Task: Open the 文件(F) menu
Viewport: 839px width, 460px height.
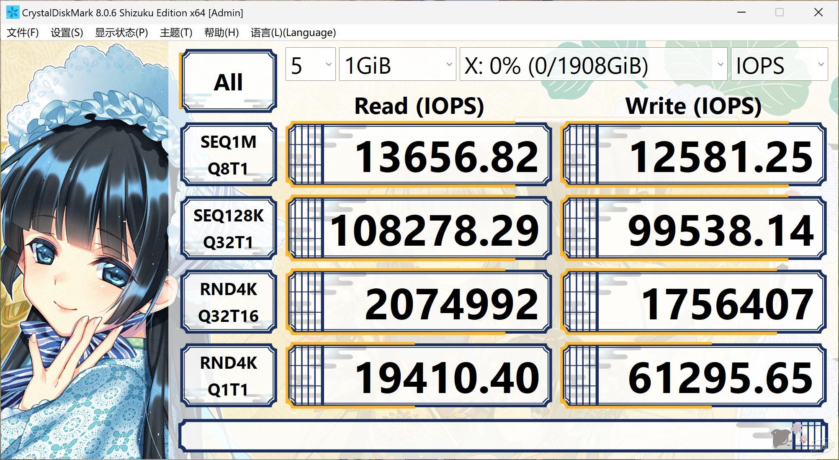Action: (23, 33)
